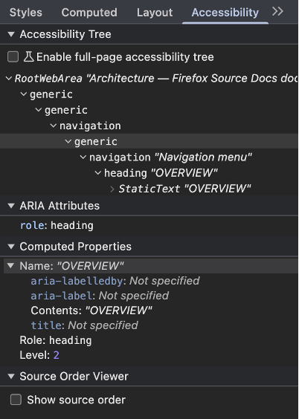The image size is (299, 419).
Task: Click the Accessibility Tree section title
Action: click(x=65, y=34)
